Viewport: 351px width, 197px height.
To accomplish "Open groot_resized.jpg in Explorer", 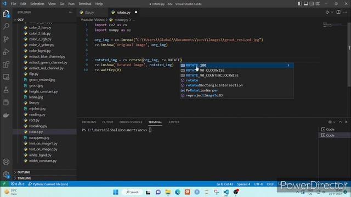I will coord(42,80).
